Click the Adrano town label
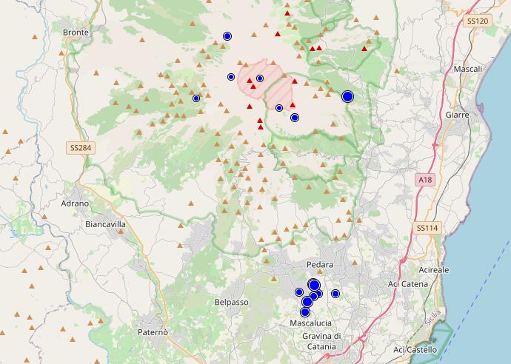This screenshot has height=364, width=511. (x=75, y=203)
